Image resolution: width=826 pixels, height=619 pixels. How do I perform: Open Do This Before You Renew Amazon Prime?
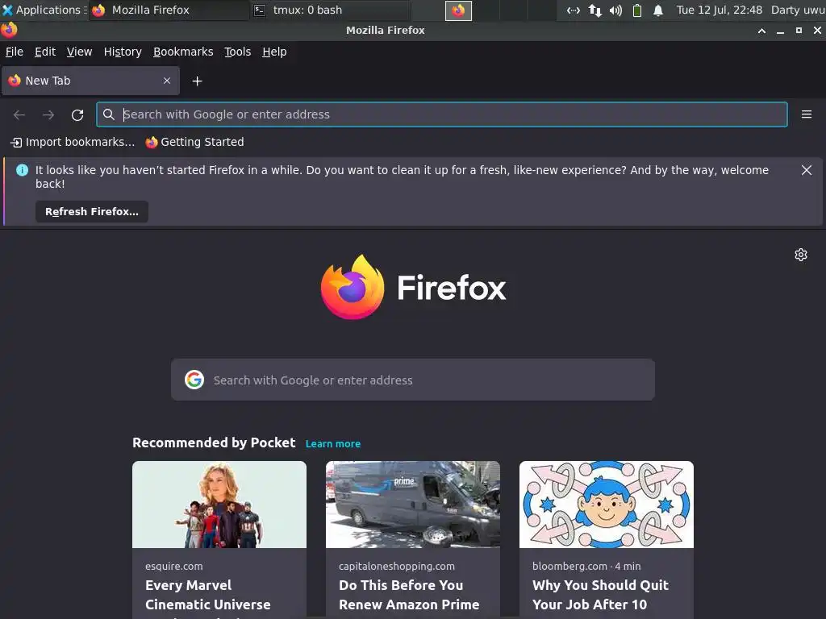tap(409, 596)
